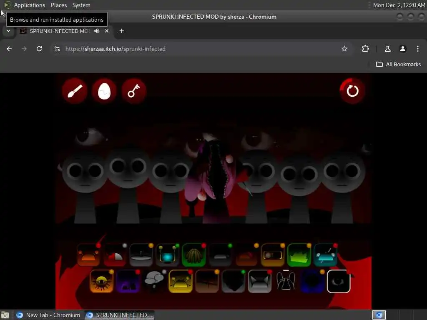Pick the cyan screen with antennas icon
The image size is (427, 320).
tap(167, 255)
